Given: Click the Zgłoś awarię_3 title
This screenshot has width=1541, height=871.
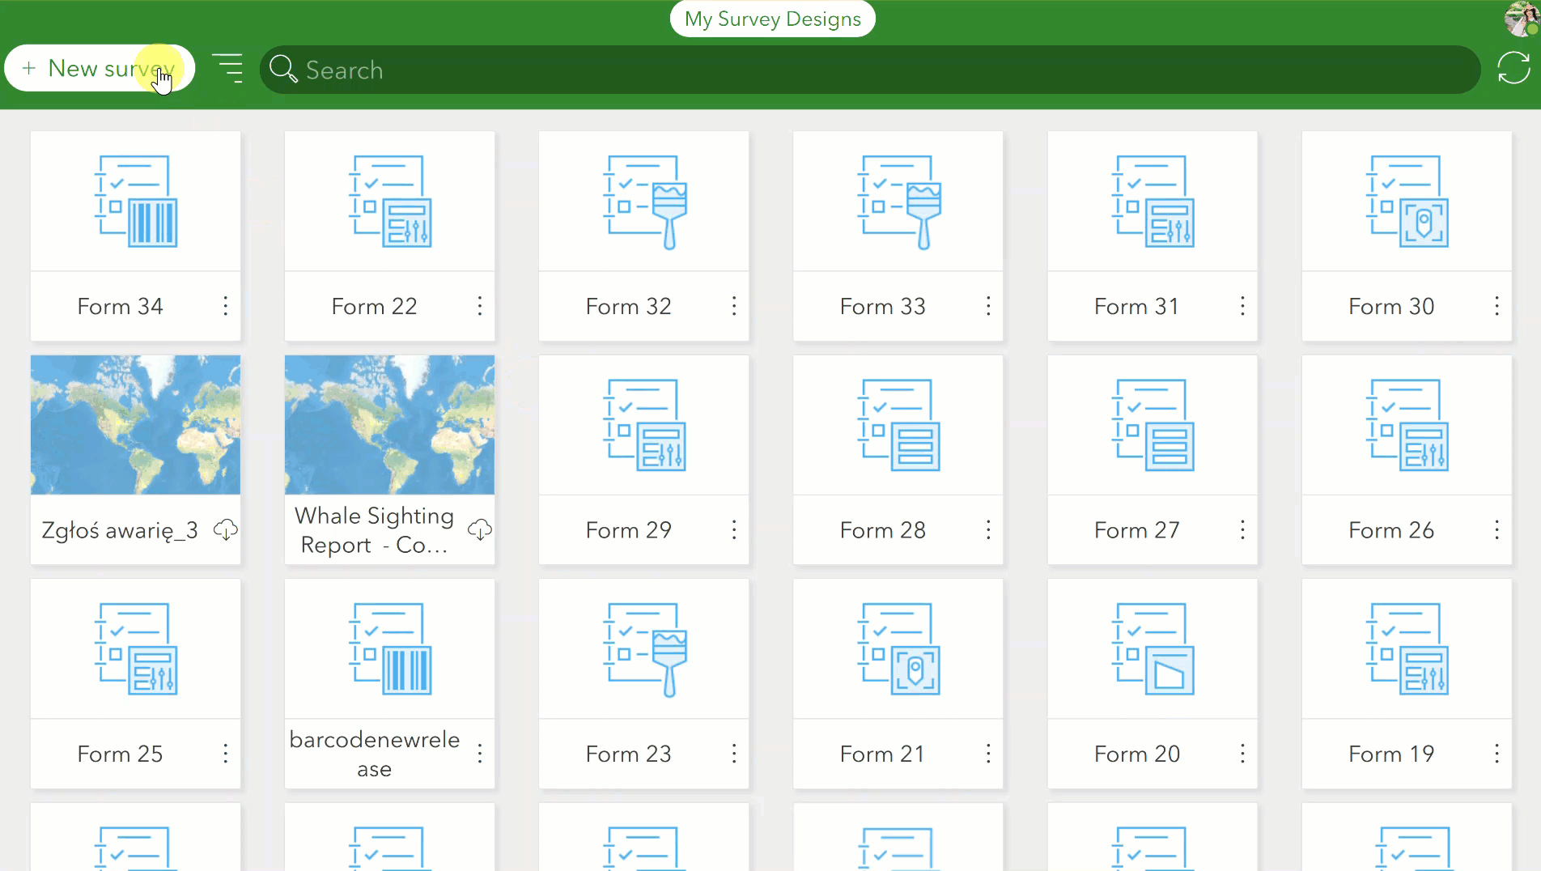Looking at the screenshot, I should pos(120,530).
